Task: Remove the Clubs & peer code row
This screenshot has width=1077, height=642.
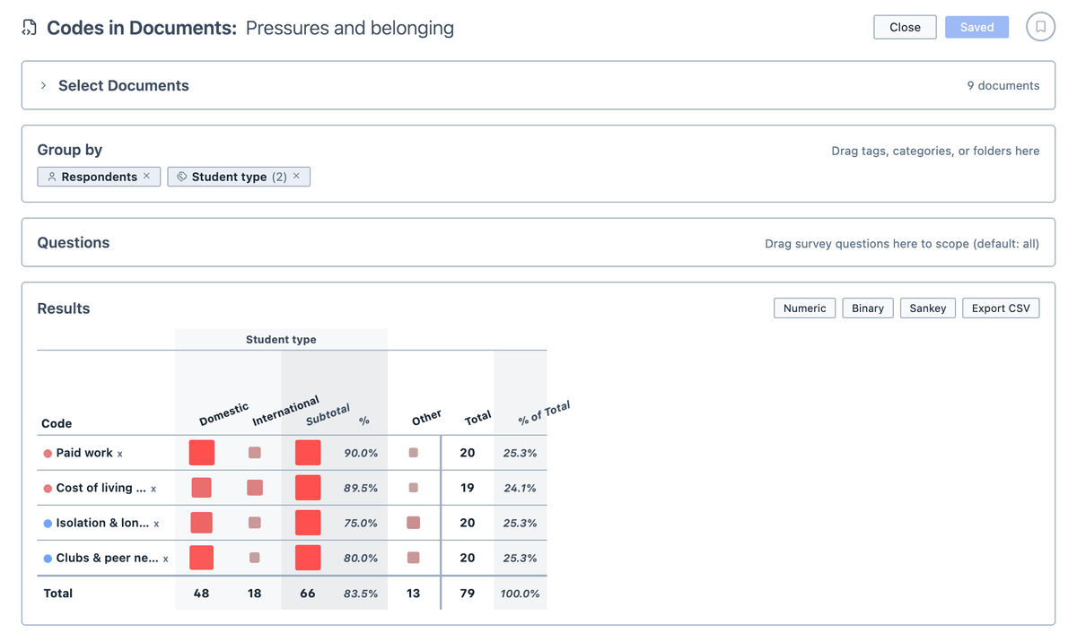Action: [166, 559]
